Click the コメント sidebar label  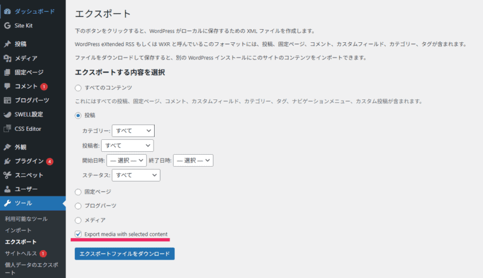[26, 86]
